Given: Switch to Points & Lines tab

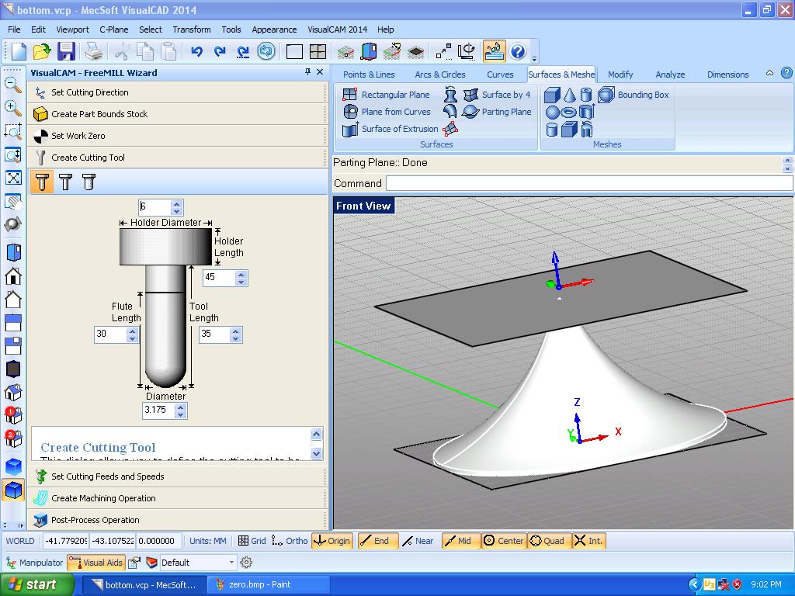Looking at the screenshot, I should (369, 74).
